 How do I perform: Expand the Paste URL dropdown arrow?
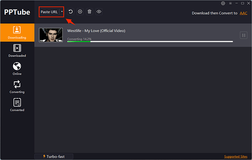click(x=62, y=12)
